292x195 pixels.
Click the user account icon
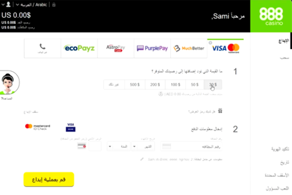tap(8, 4)
